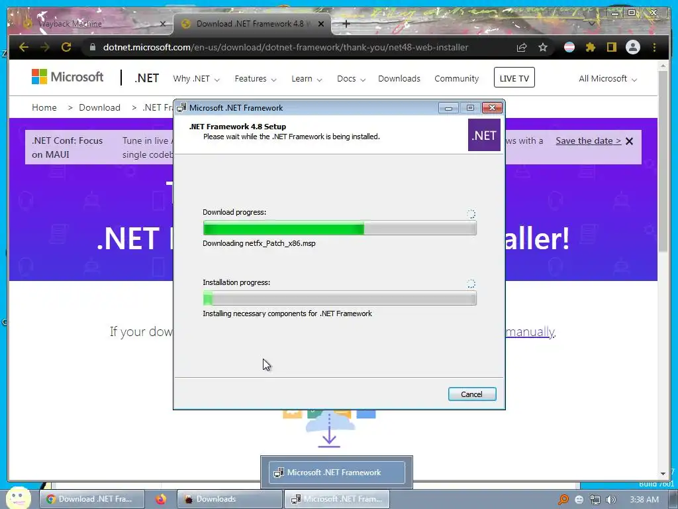
Task: Open volume control in system tray
Action: [611, 500]
